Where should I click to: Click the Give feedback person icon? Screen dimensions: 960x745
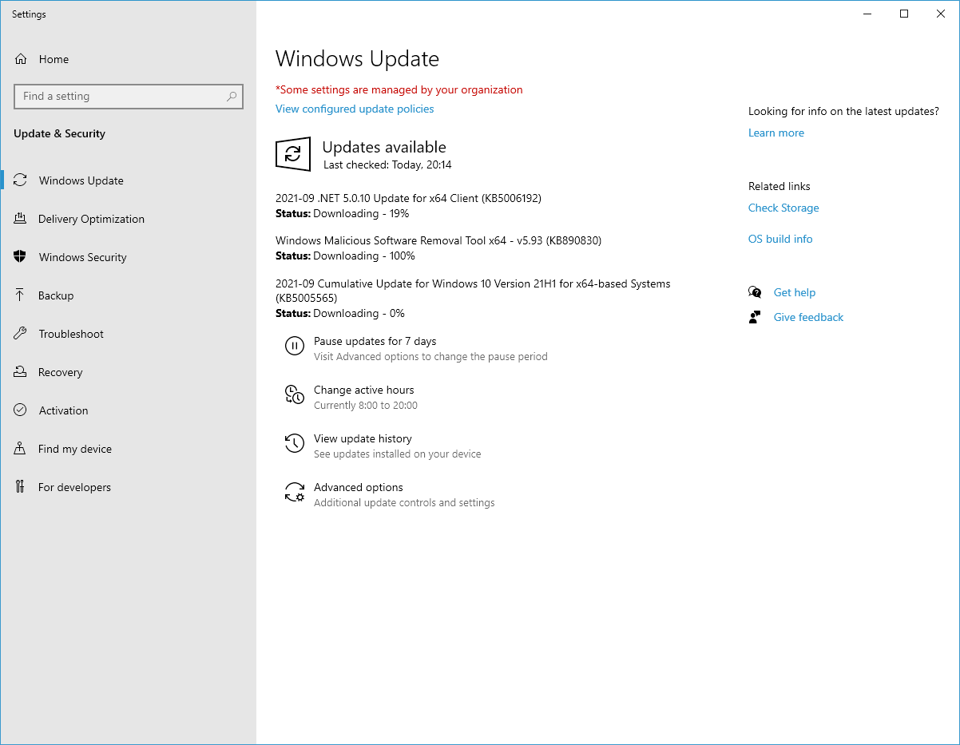tap(755, 317)
